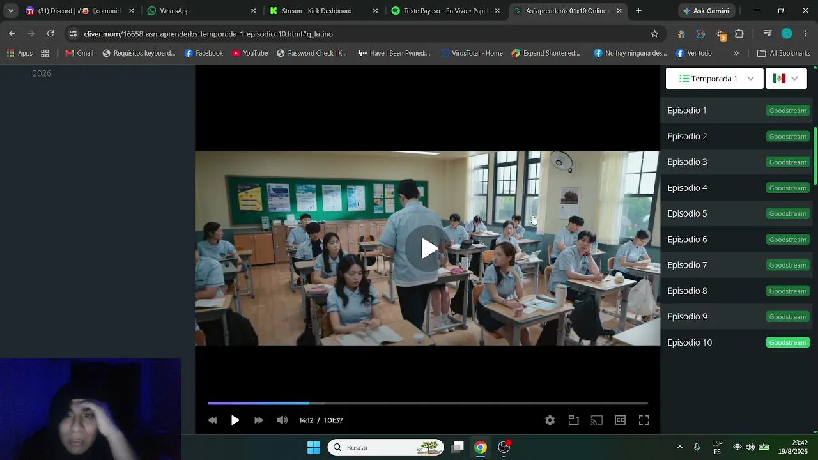Seek on the video progress bar
The image size is (818, 460).
[428, 403]
